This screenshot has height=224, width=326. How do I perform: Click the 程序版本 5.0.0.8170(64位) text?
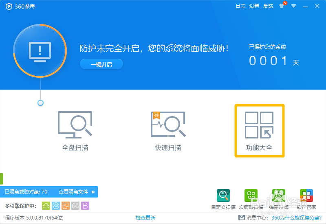pos(34,218)
